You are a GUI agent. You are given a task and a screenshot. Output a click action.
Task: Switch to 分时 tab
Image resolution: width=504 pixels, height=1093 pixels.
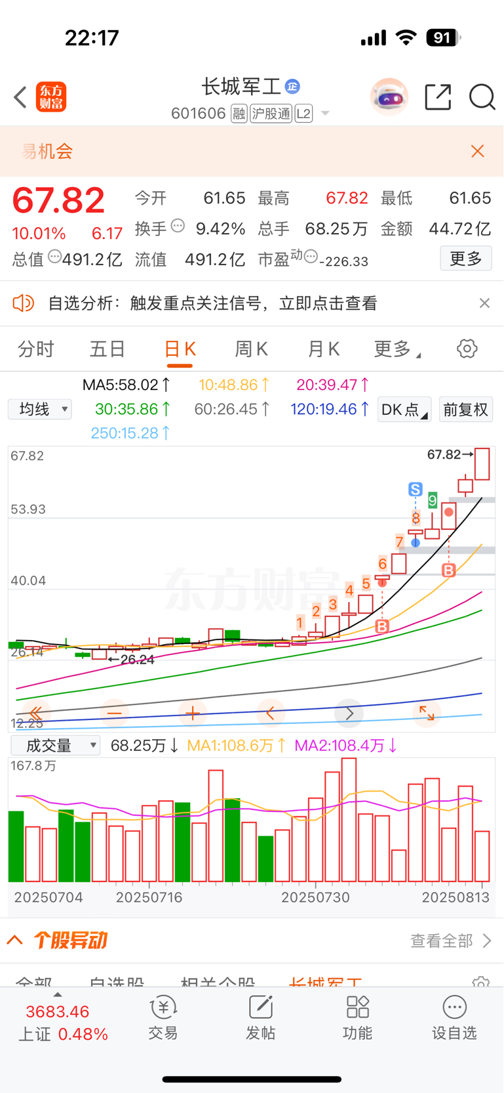pyautogui.click(x=36, y=349)
